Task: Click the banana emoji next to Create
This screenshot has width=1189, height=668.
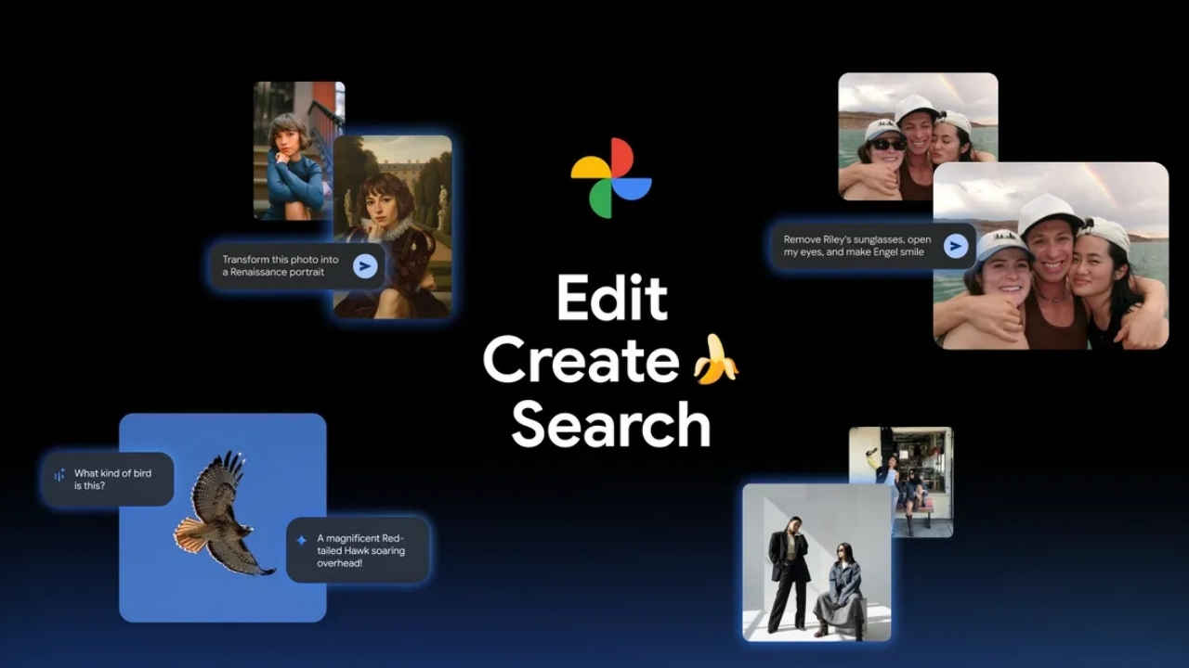Action: click(715, 361)
